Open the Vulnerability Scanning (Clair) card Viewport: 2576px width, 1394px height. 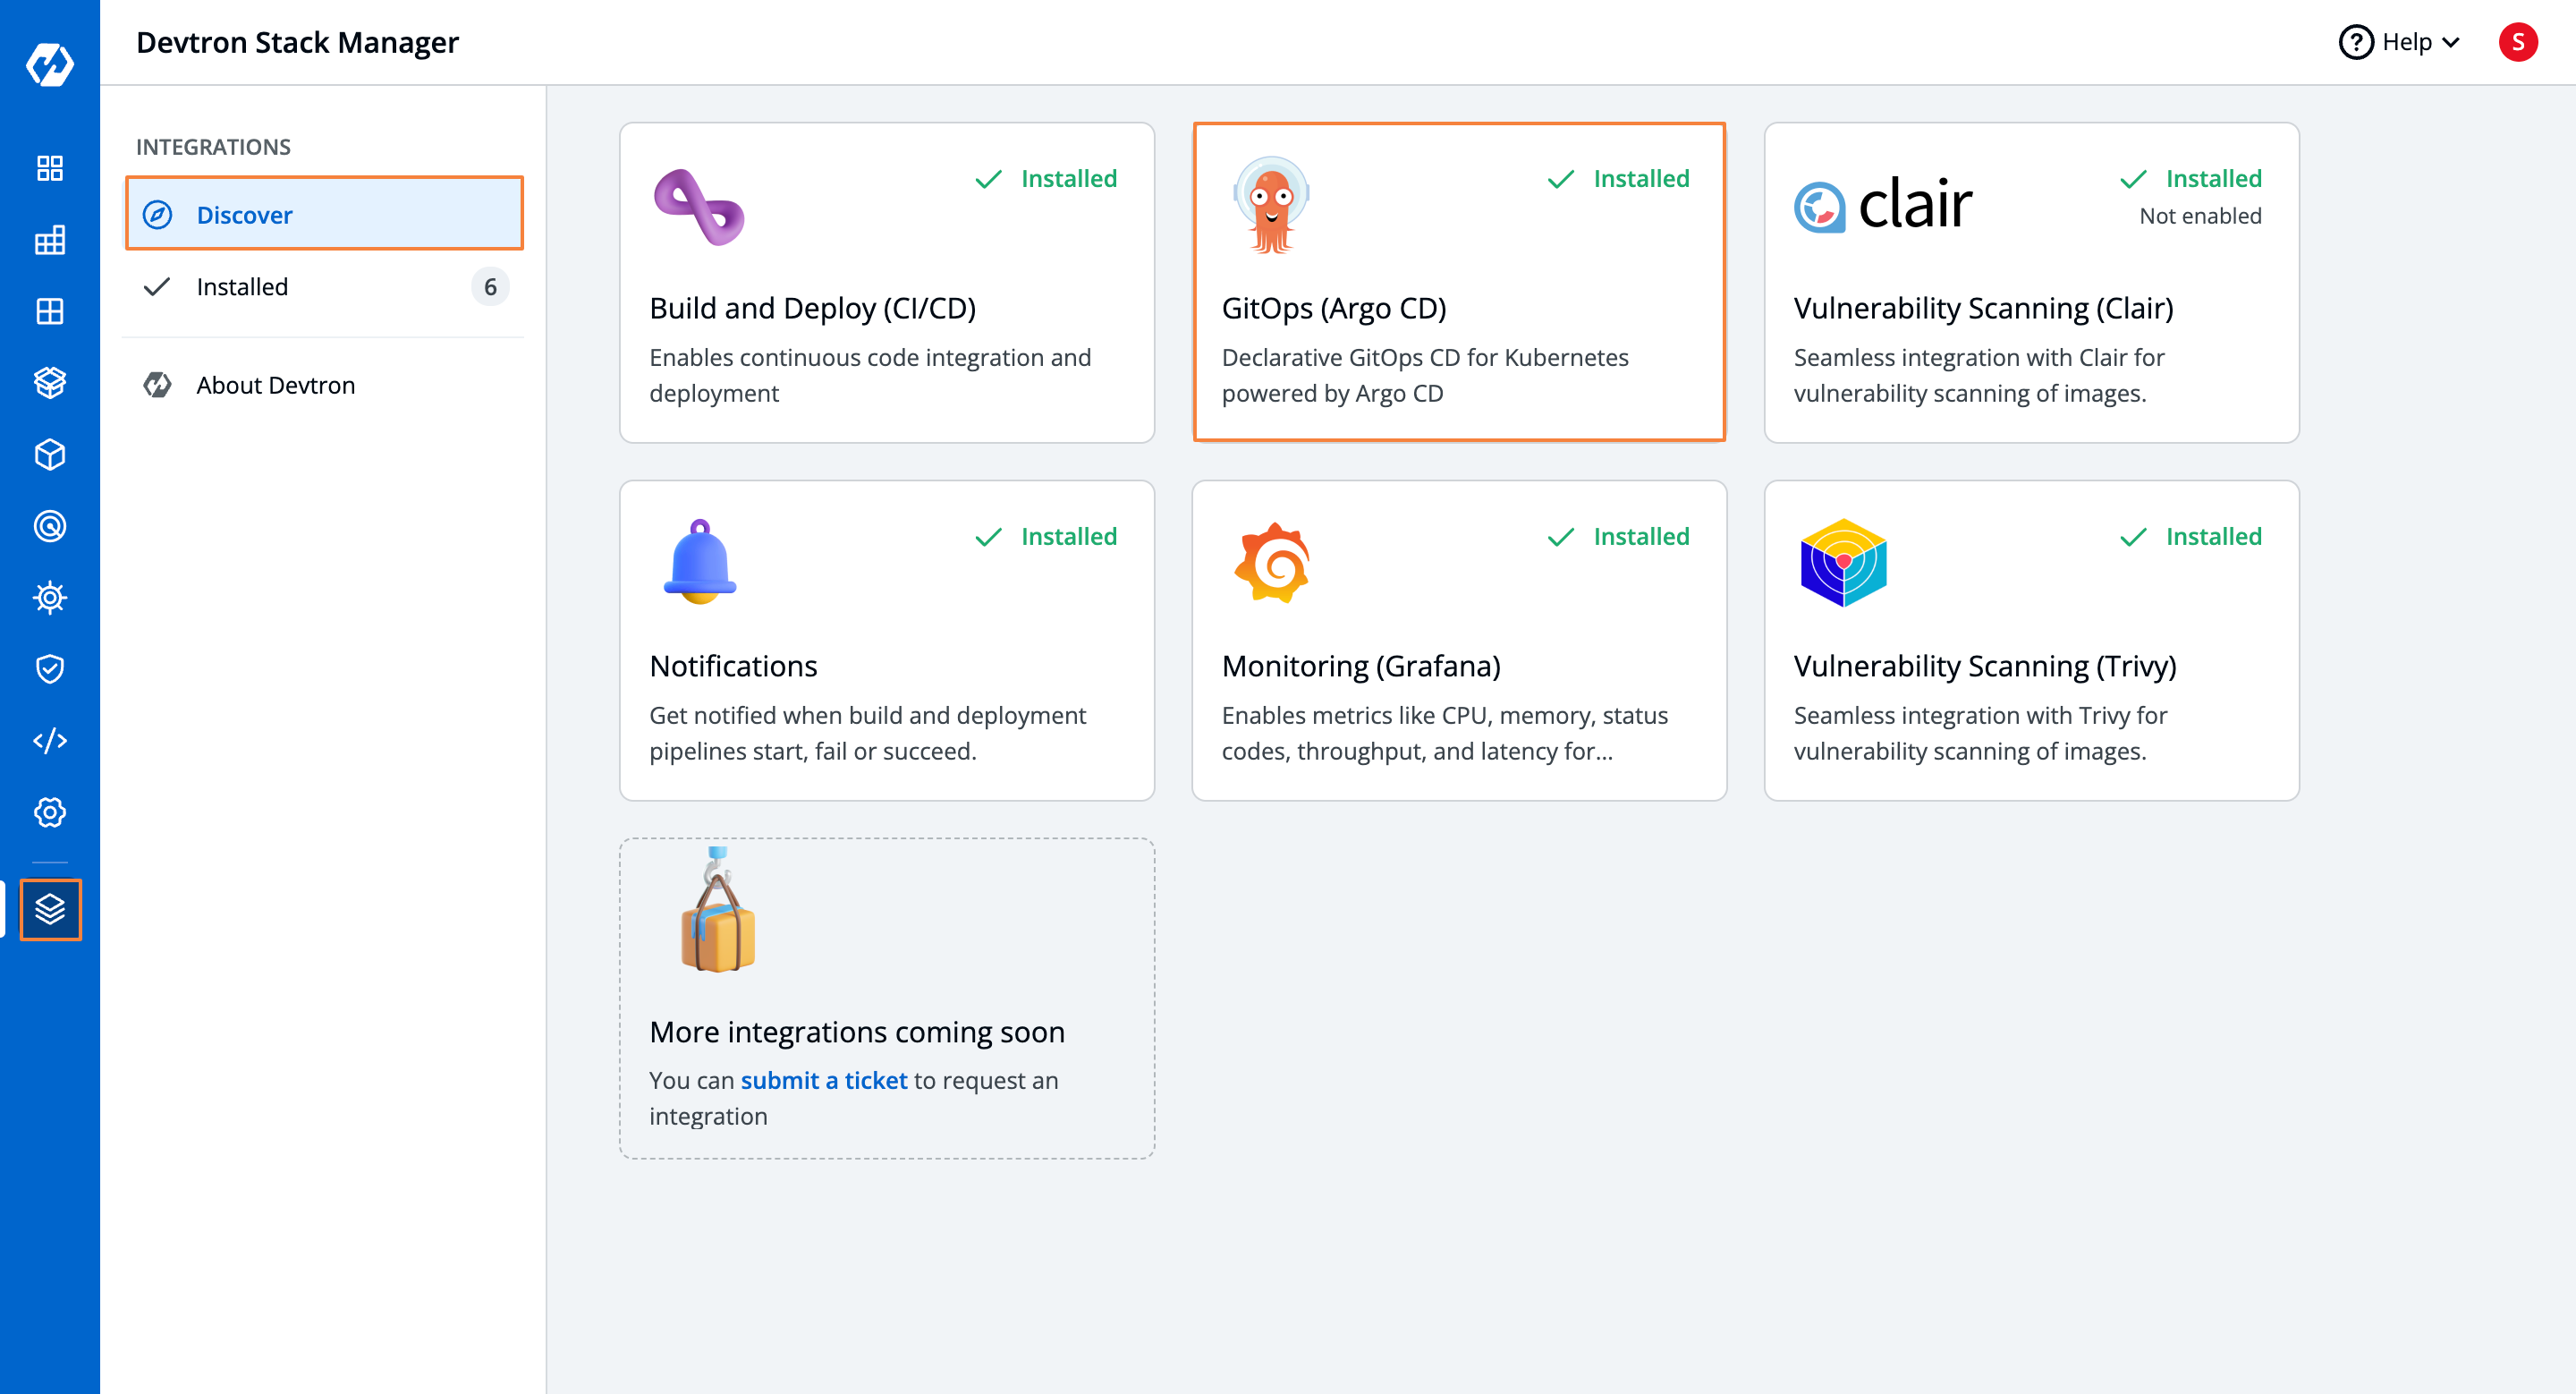pyautogui.click(x=2031, y=283)
